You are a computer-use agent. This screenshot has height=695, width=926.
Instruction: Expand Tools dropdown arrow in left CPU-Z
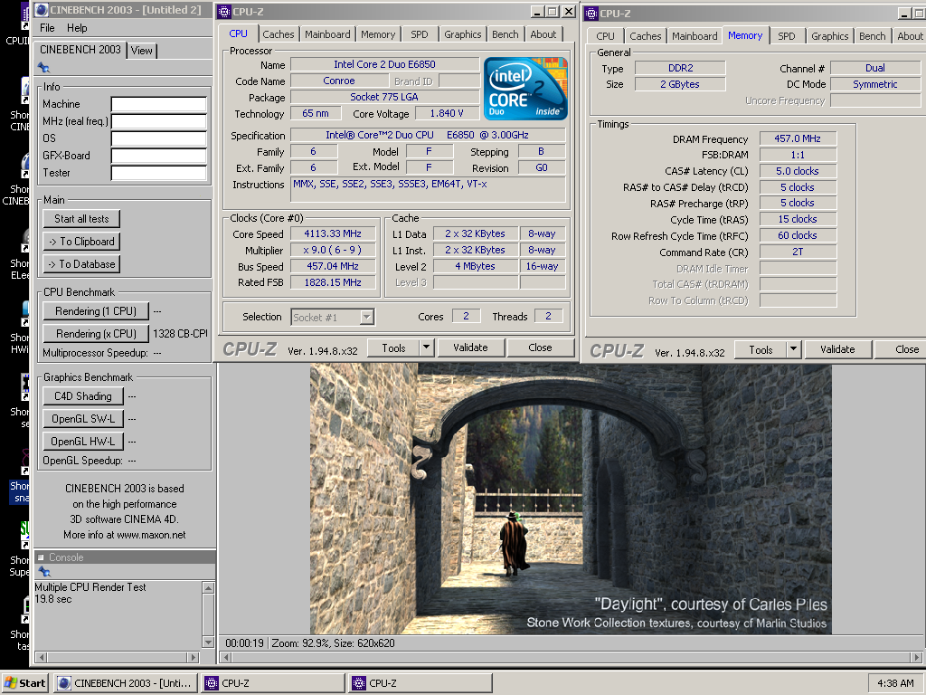pyautogui.click(x=427, y=347)
